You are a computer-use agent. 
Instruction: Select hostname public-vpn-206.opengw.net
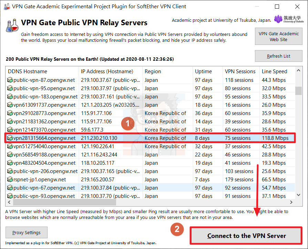tap(45, 171)
